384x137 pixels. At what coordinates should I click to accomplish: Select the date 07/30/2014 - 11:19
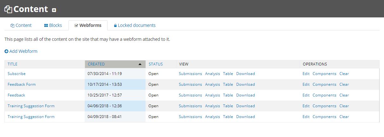pos(105,74)
